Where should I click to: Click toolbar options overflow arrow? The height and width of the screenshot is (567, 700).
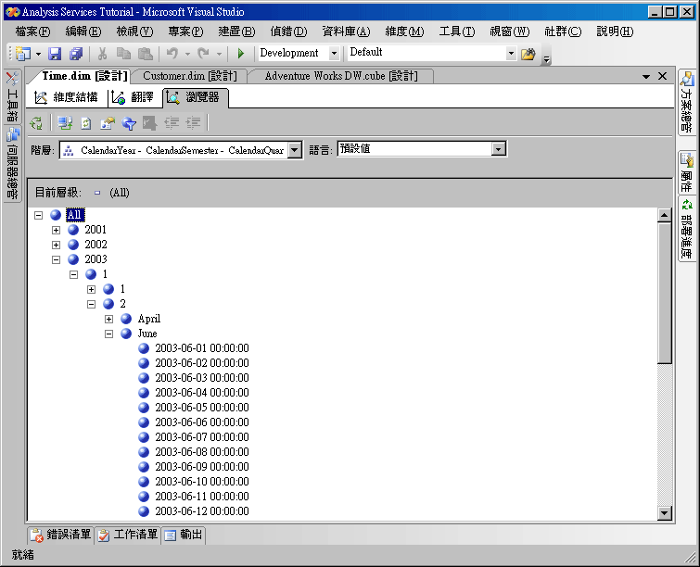(x=546, y=58)
